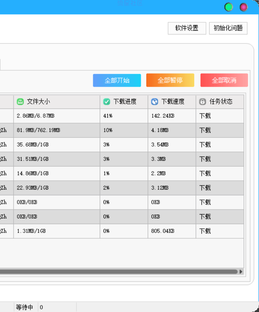Click the 1% progress cell
Viewport: 259px width, 312px height.
coord(124,173)
